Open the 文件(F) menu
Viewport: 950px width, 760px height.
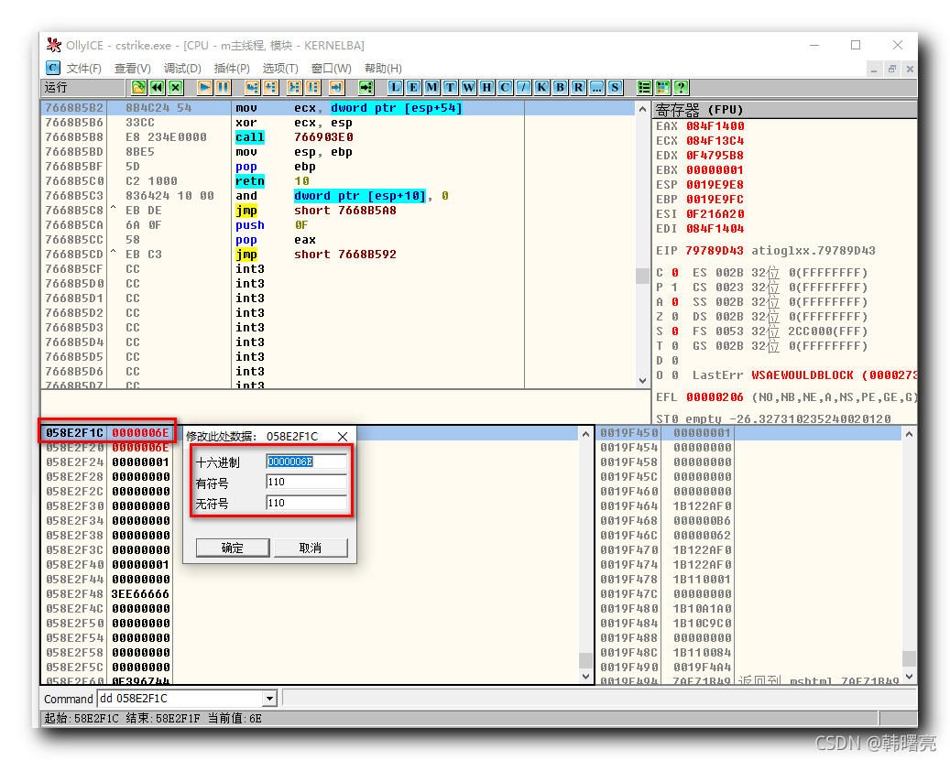pyautogui.click(x=83, y=69)
